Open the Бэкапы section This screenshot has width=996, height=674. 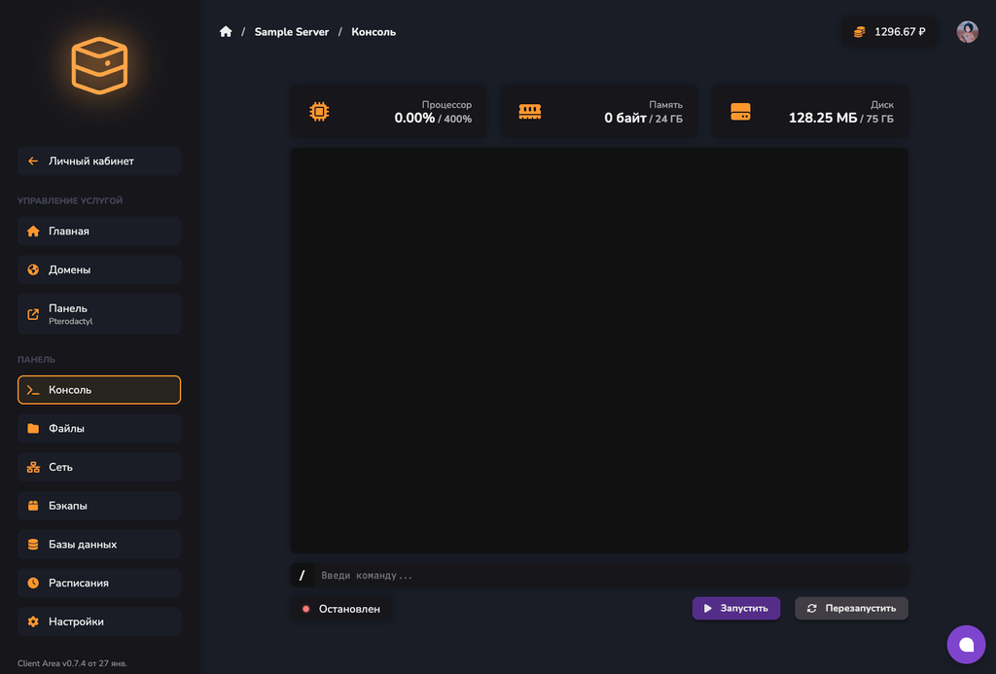(x=99, y=506)
